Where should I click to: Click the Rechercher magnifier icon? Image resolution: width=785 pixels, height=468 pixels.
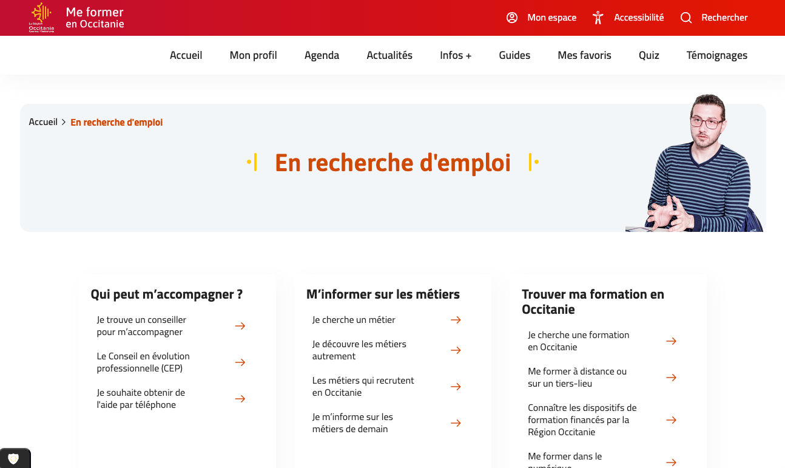pyautogui.click(x=686, y=18)
